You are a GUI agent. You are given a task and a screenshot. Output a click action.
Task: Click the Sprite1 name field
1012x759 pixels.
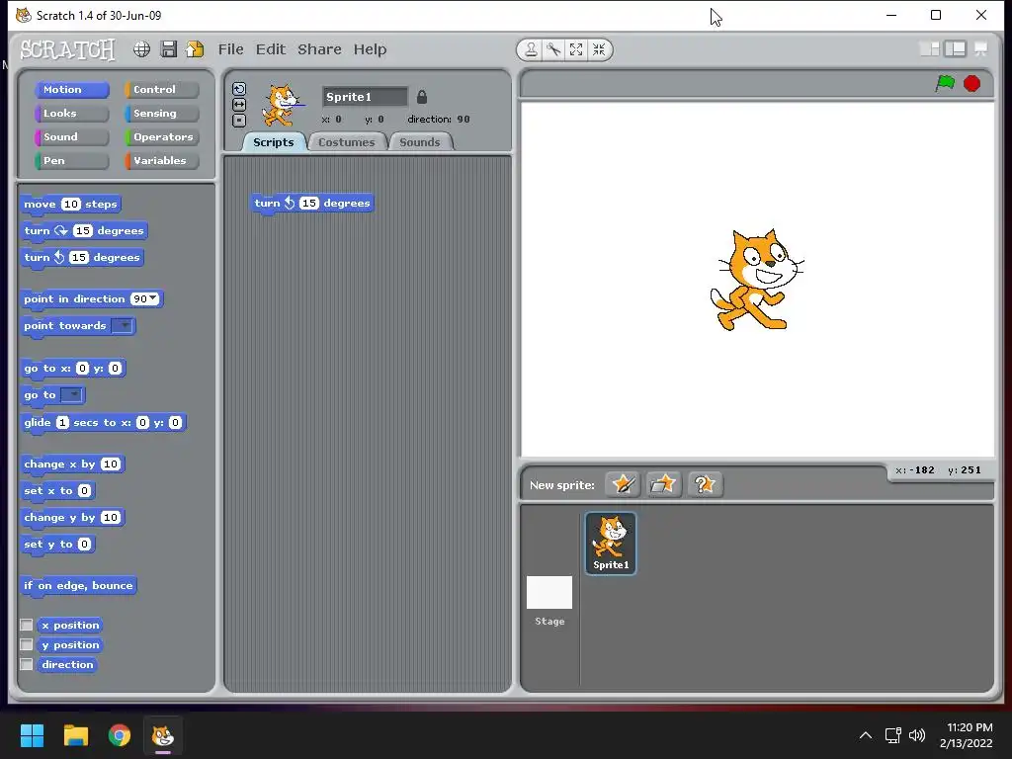tap(365, 97)
